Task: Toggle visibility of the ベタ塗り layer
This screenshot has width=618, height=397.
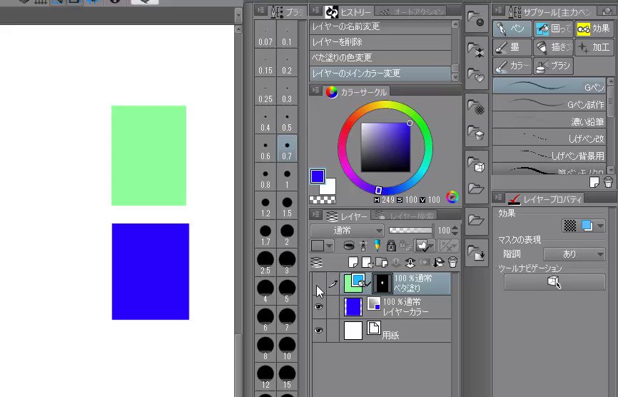Action: pos(319,284)
